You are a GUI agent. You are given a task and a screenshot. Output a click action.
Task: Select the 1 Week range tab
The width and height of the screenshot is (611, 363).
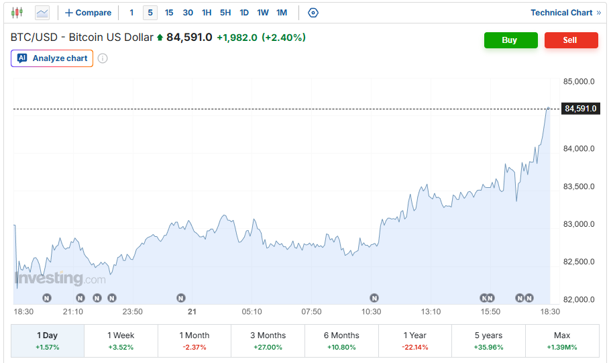(121, 341)
